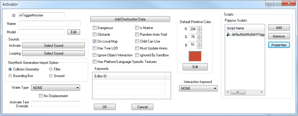Select Collision Geometry radio option
The width and height of the screenshot is (298, 116).
tap(10, 69)
